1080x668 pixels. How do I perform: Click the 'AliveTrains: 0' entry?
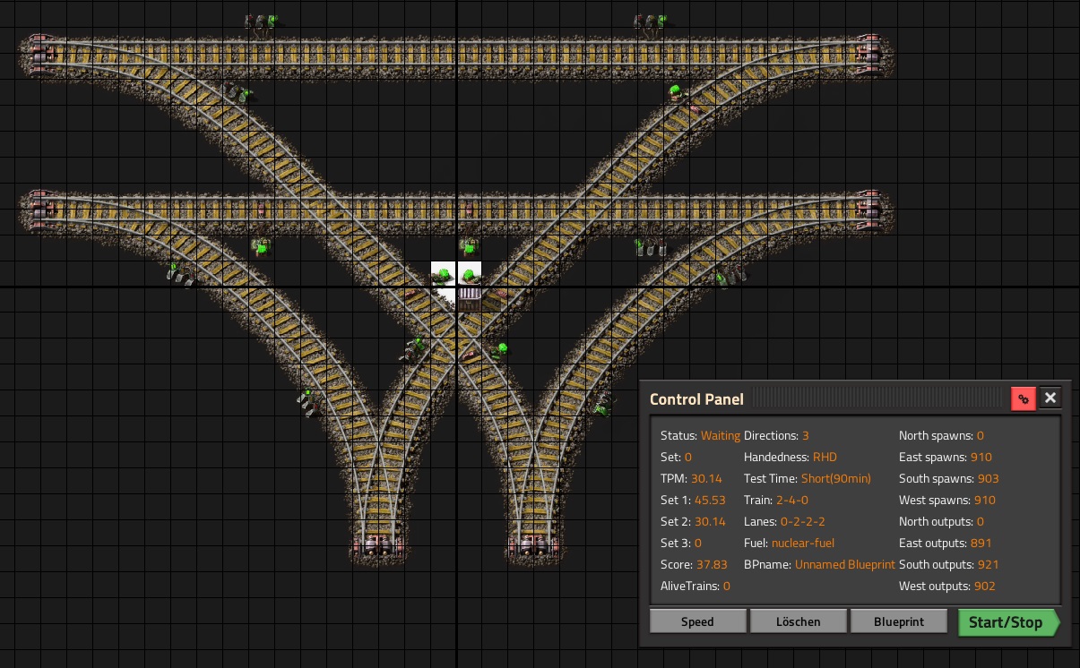tap(696, 587)
